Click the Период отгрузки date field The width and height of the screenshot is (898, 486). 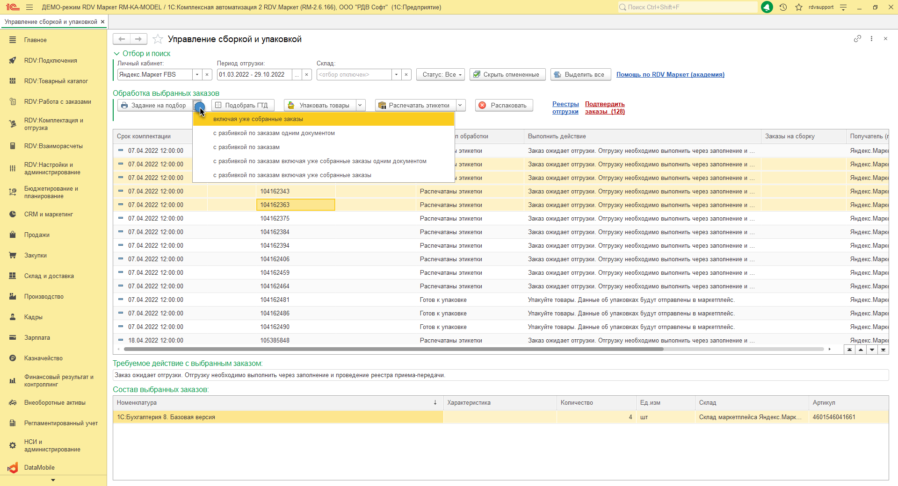tap(254, 75)
